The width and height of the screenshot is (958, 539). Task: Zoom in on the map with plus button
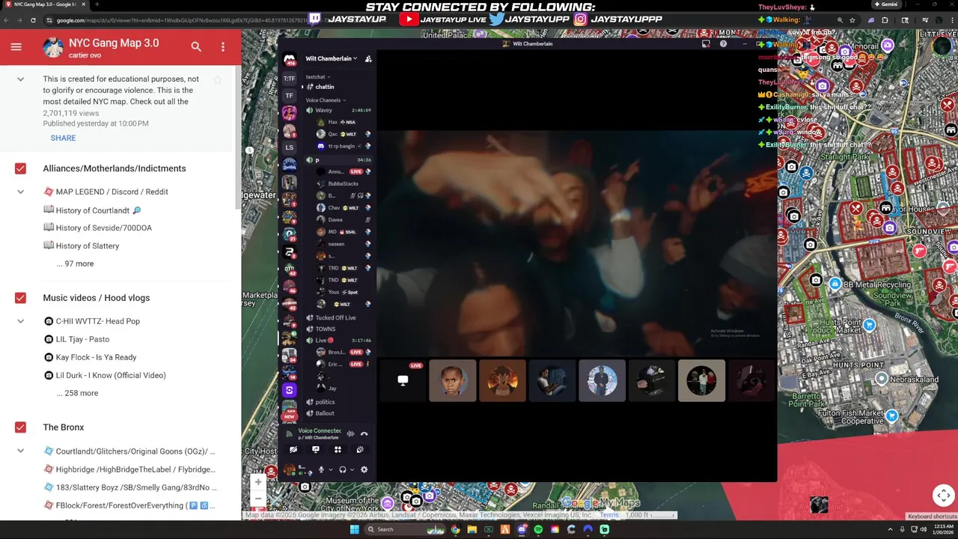point(258,482)
